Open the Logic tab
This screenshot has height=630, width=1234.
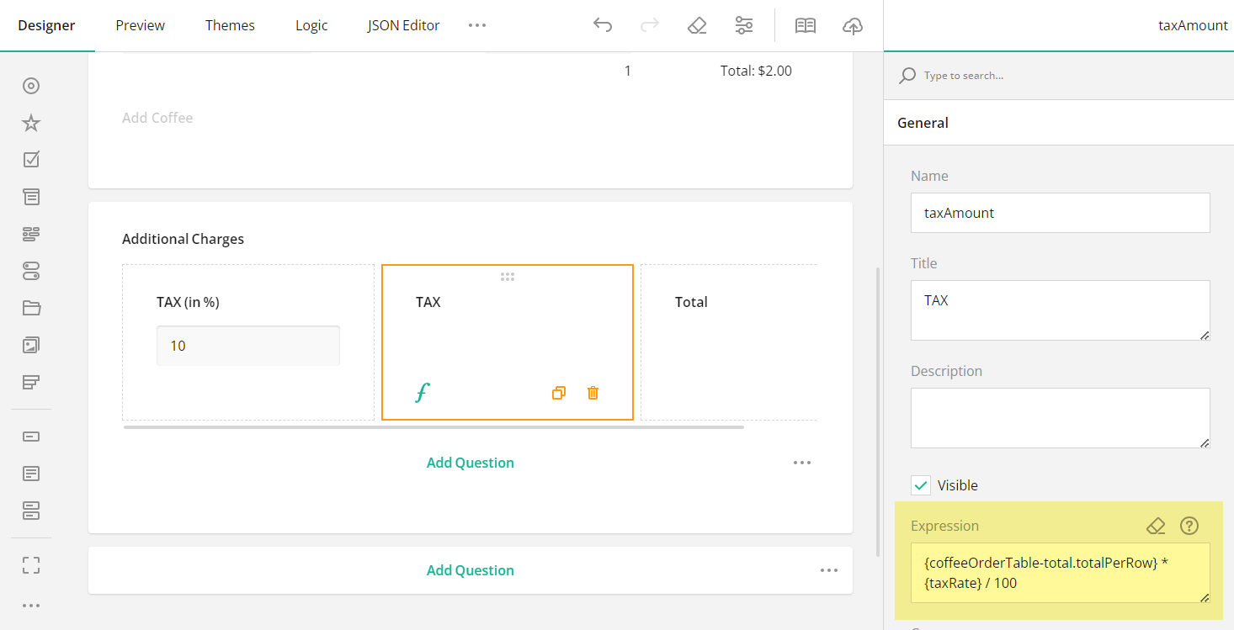pyautogui.click(x=311, y=25)
